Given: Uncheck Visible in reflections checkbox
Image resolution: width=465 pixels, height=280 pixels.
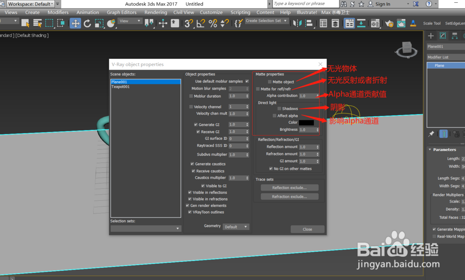Looking at the screenshot, I should [x=190, y=192].
